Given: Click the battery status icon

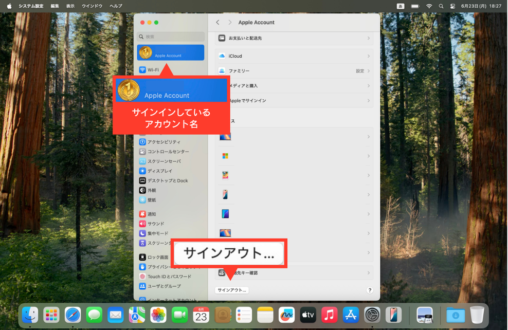Looking at the screenshot, I should 415,6.
